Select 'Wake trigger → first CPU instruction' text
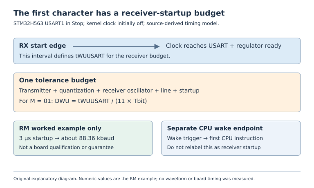 (215, 138)
